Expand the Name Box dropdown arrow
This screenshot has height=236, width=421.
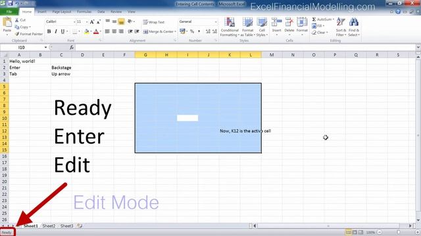[45, 47]
